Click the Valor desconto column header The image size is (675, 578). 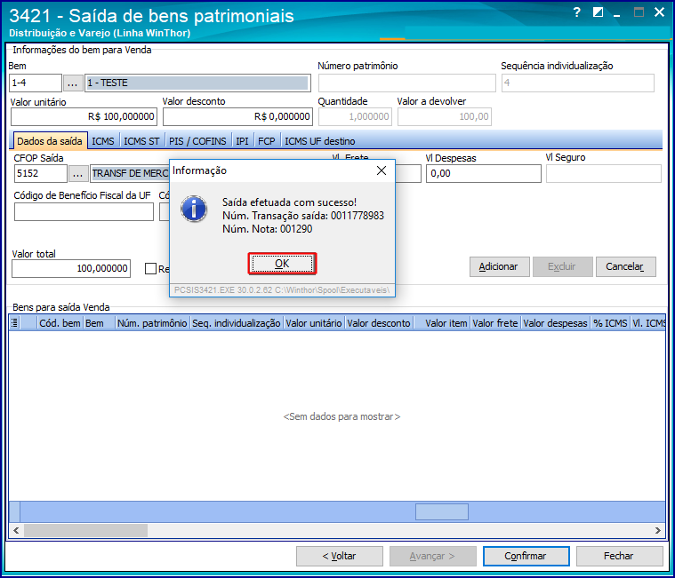(379, 323)
